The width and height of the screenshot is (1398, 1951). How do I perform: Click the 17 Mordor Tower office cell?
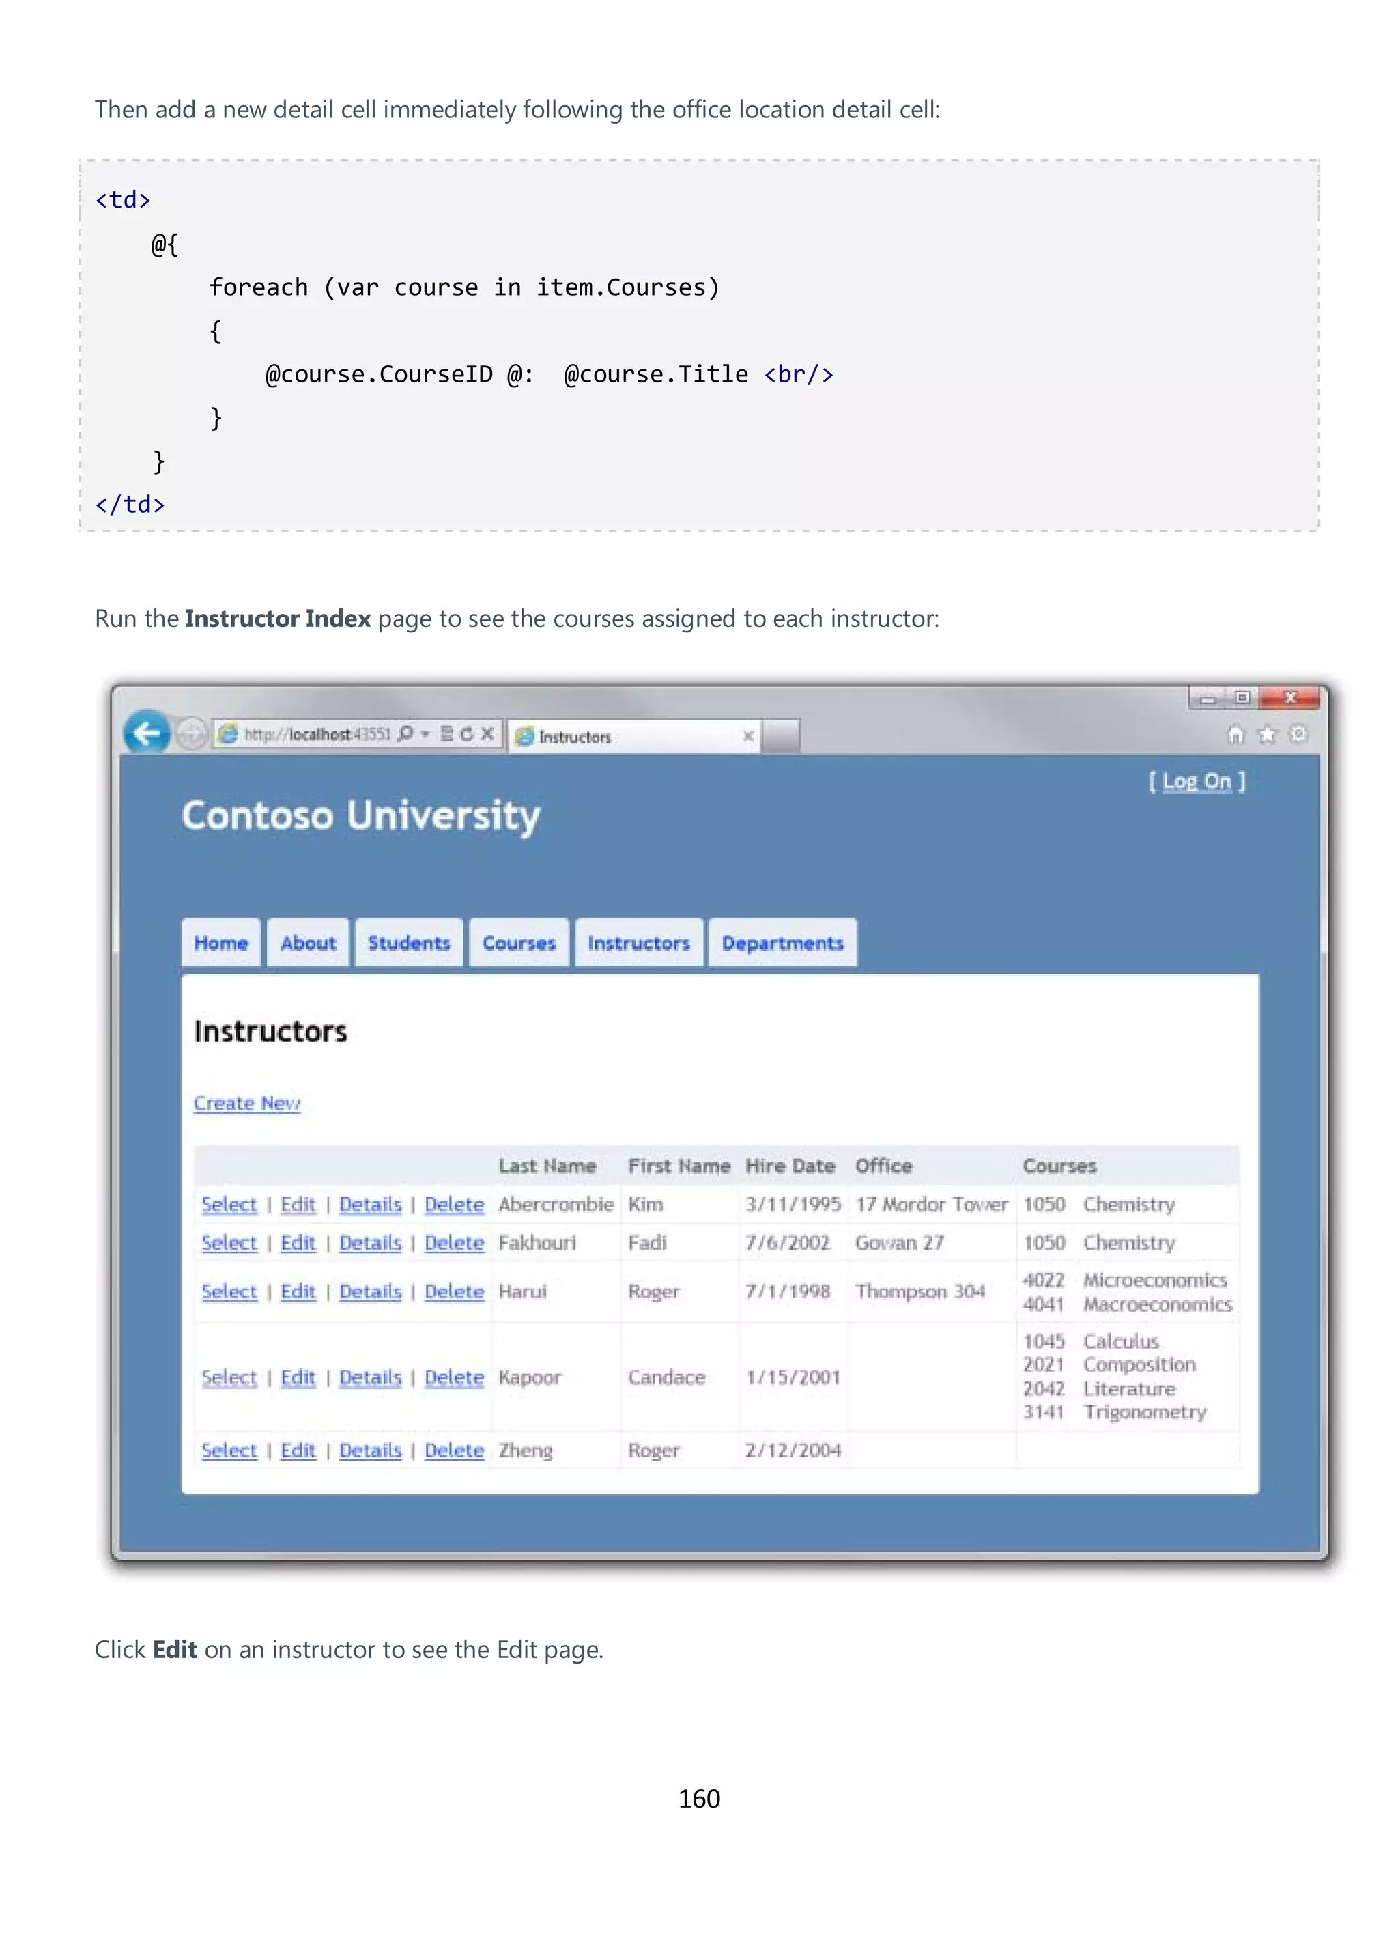coord(931,1205)
